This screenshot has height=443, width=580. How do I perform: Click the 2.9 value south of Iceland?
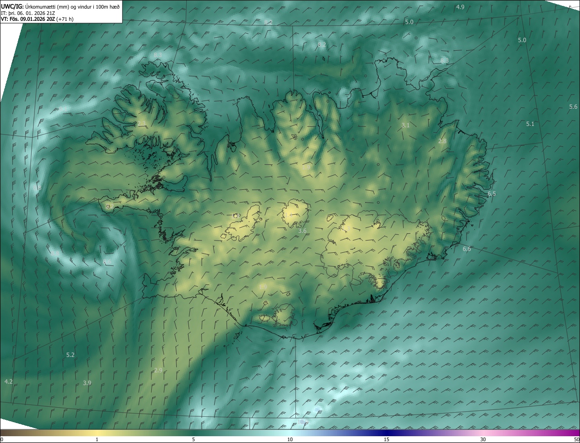click(158, 370)
